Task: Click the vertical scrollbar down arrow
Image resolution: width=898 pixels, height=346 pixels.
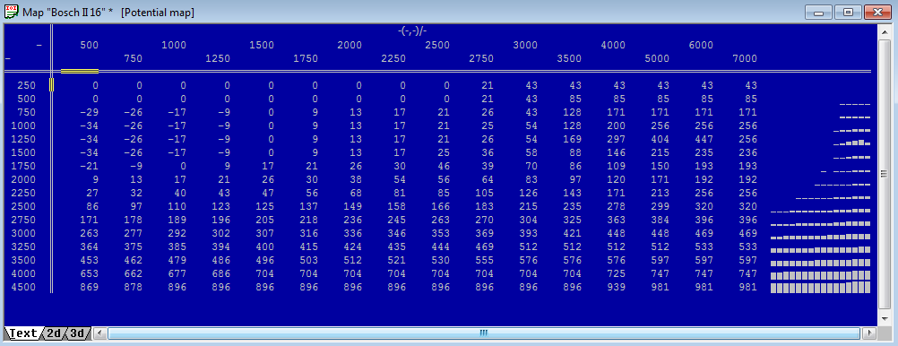Action: [x=885, y=319]
